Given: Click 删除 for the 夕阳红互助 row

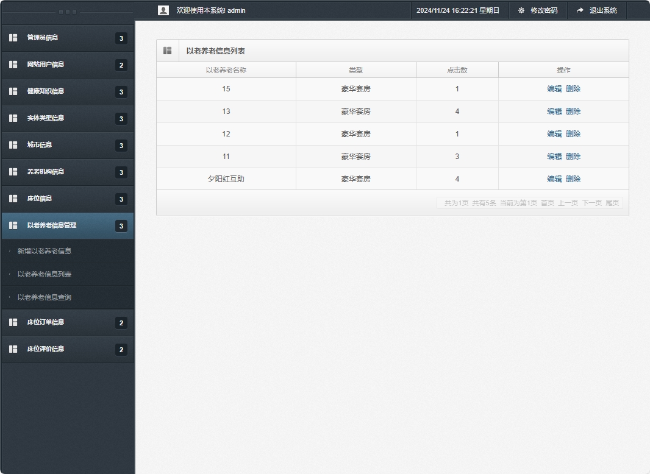Looking at the screenshot, I should (573, 179).
